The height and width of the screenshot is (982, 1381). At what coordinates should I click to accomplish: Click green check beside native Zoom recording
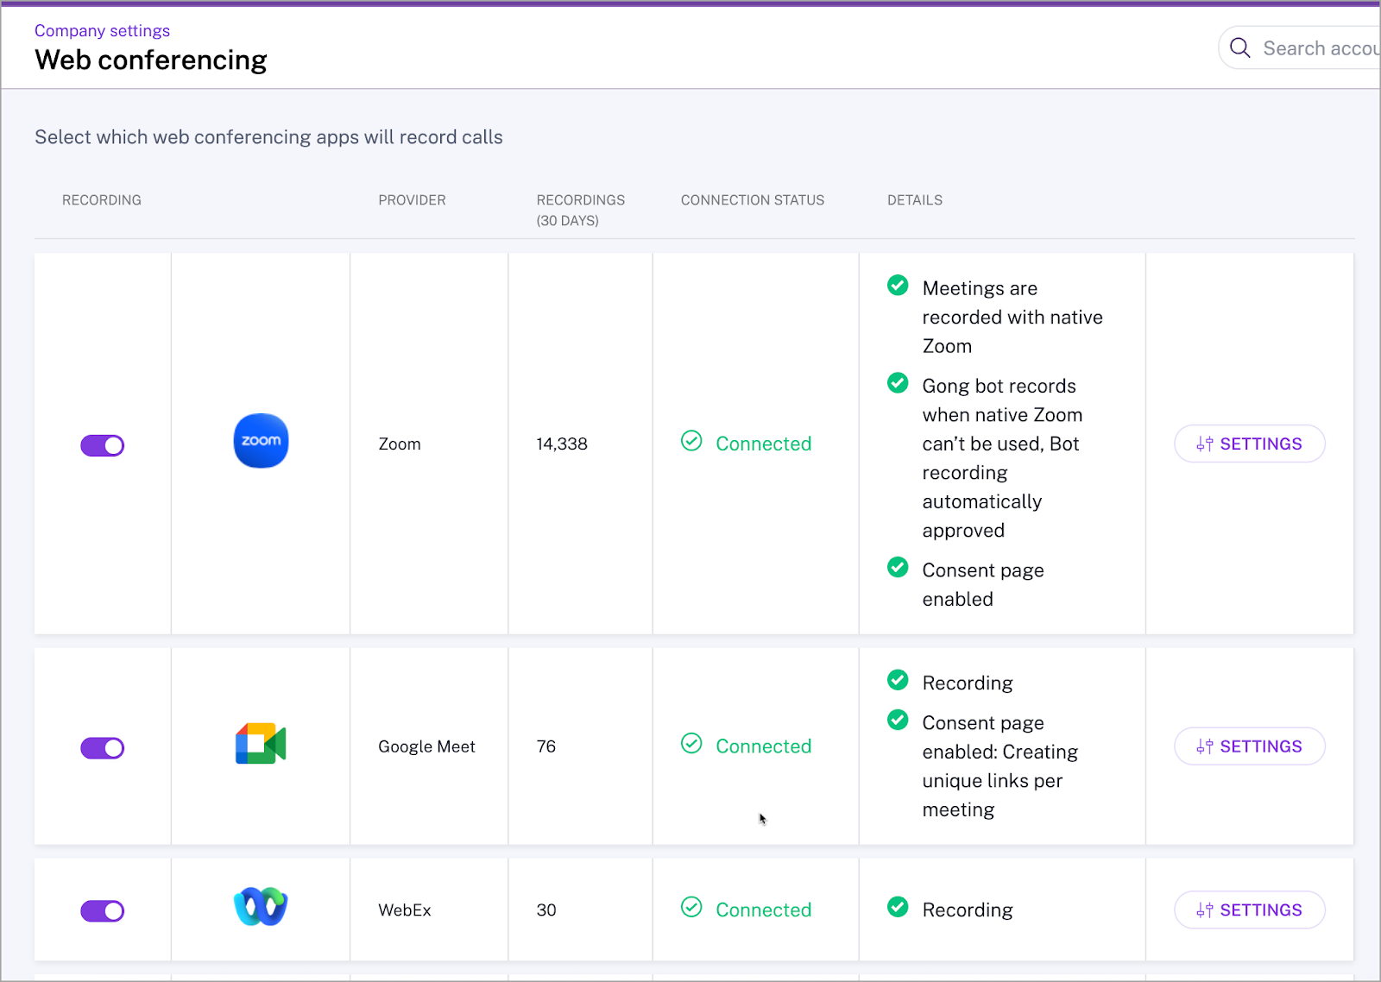tap(898, 285)
